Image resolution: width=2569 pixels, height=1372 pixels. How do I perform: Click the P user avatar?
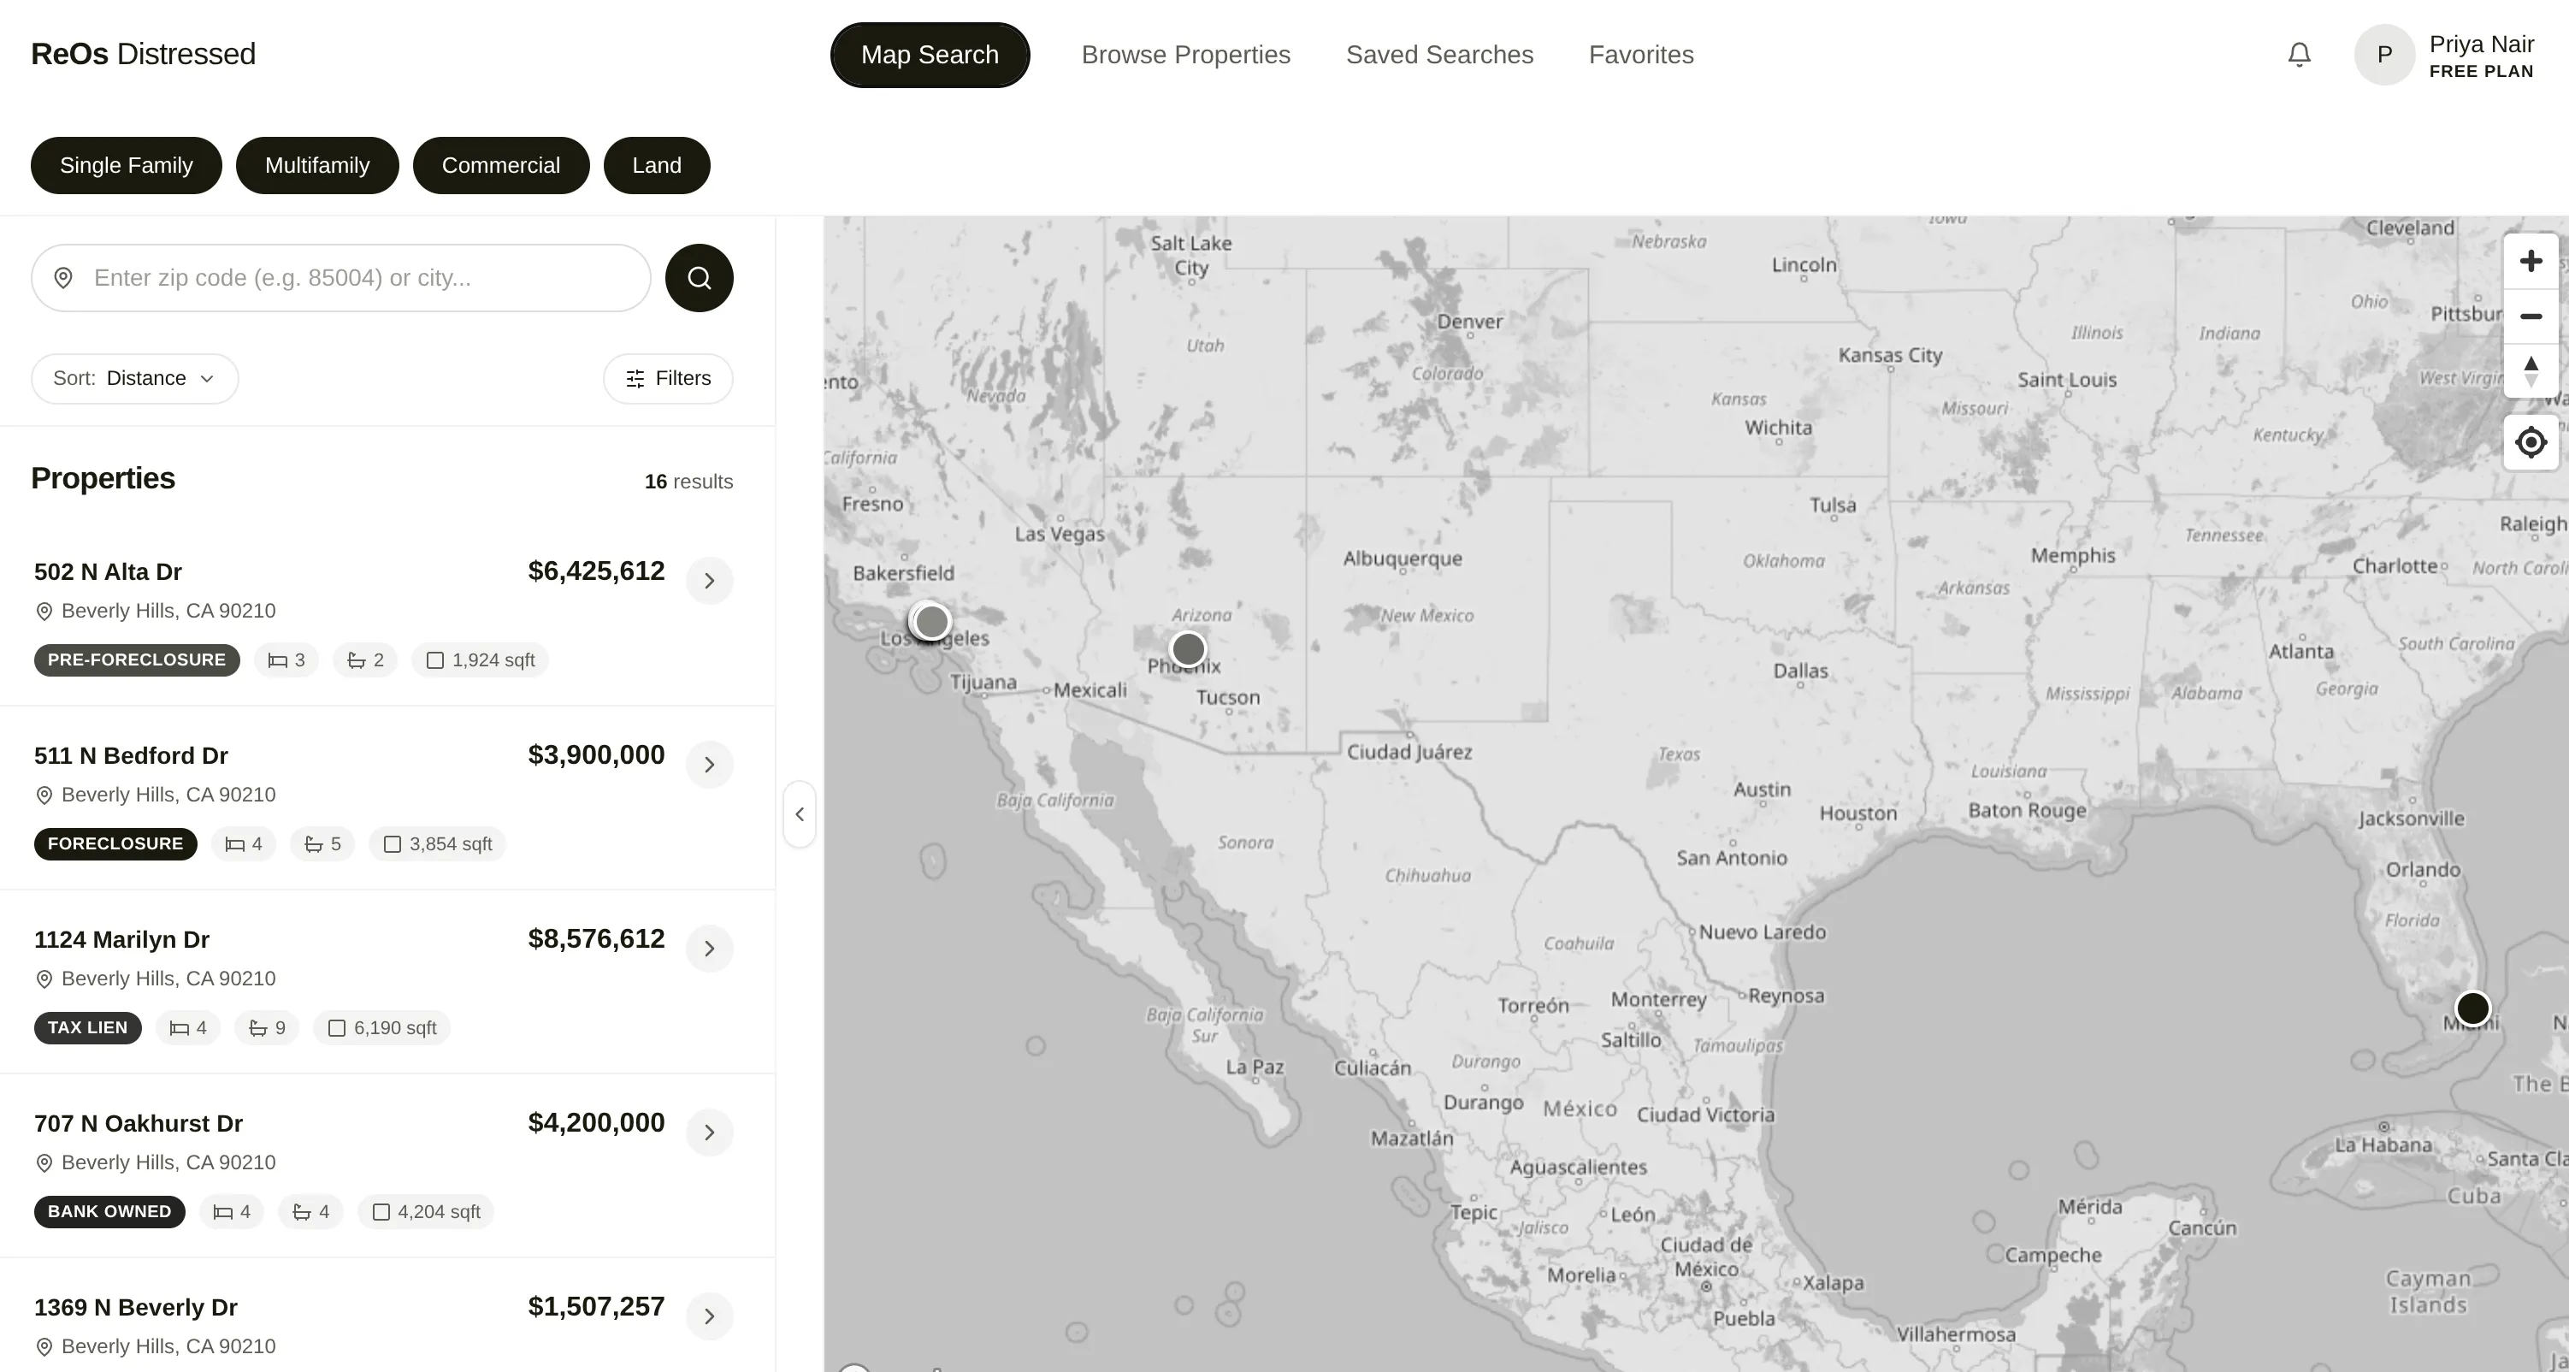[x=2384, y=55]
